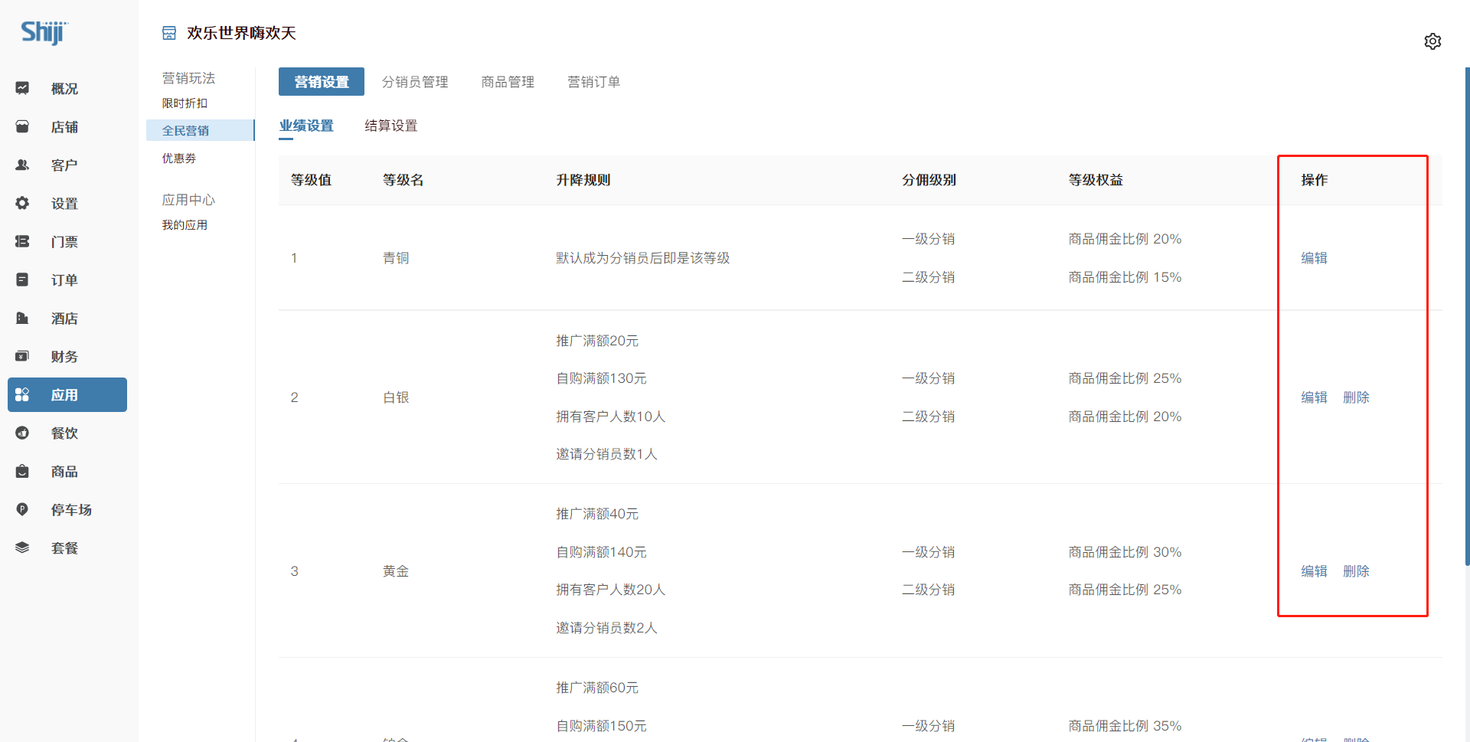Click the 酒店 hotel building icon
The width and height of the screenshot is (1470, 742).
[x=22, y=318]
